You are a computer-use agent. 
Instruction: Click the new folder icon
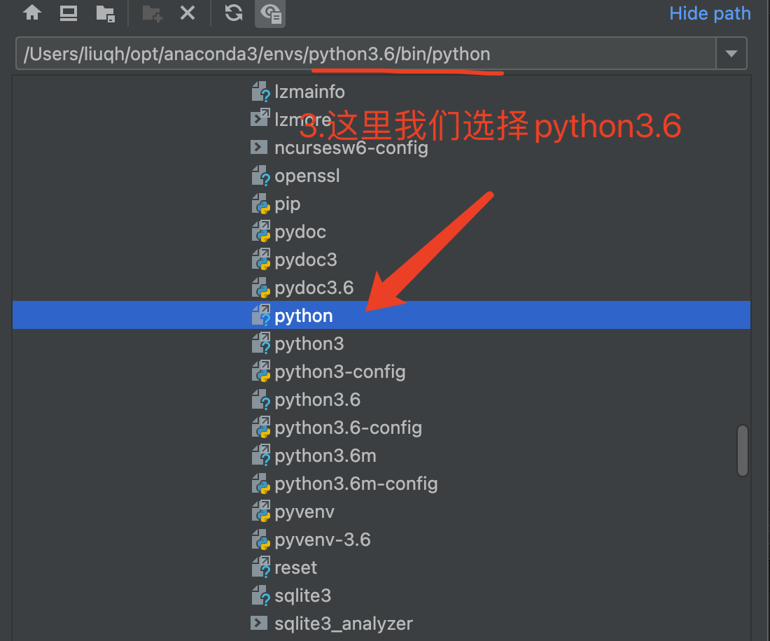[x=152, y=13]
